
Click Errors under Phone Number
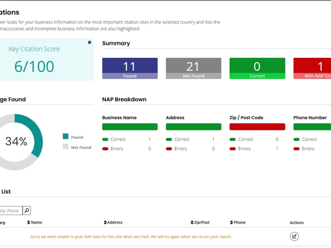coord(308,149)
